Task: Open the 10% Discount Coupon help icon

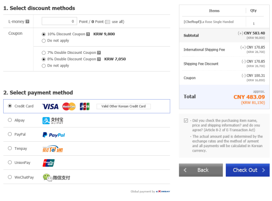Action: coord(88,34)
